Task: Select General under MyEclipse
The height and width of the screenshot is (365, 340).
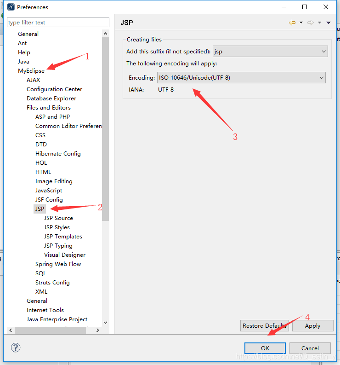Action: point(37,301)
